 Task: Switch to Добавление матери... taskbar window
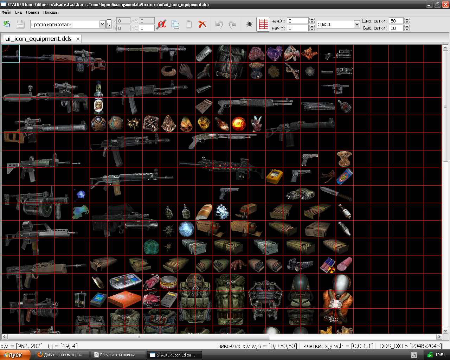point(62,355)
